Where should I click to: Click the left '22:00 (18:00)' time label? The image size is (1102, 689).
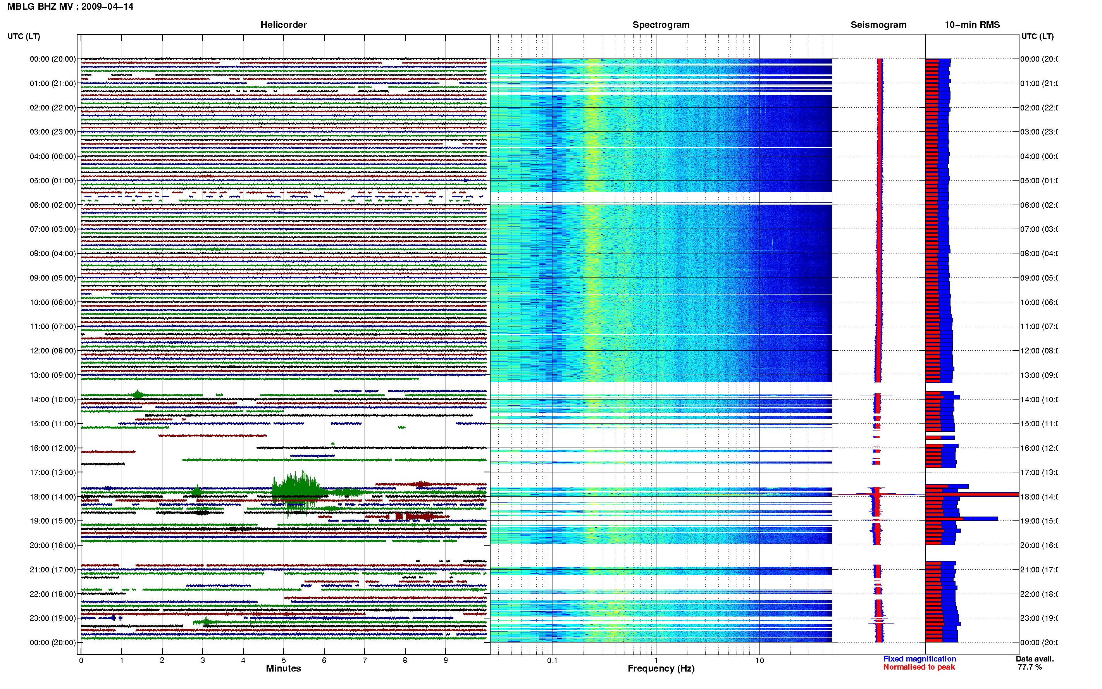[x=53, y=594]
